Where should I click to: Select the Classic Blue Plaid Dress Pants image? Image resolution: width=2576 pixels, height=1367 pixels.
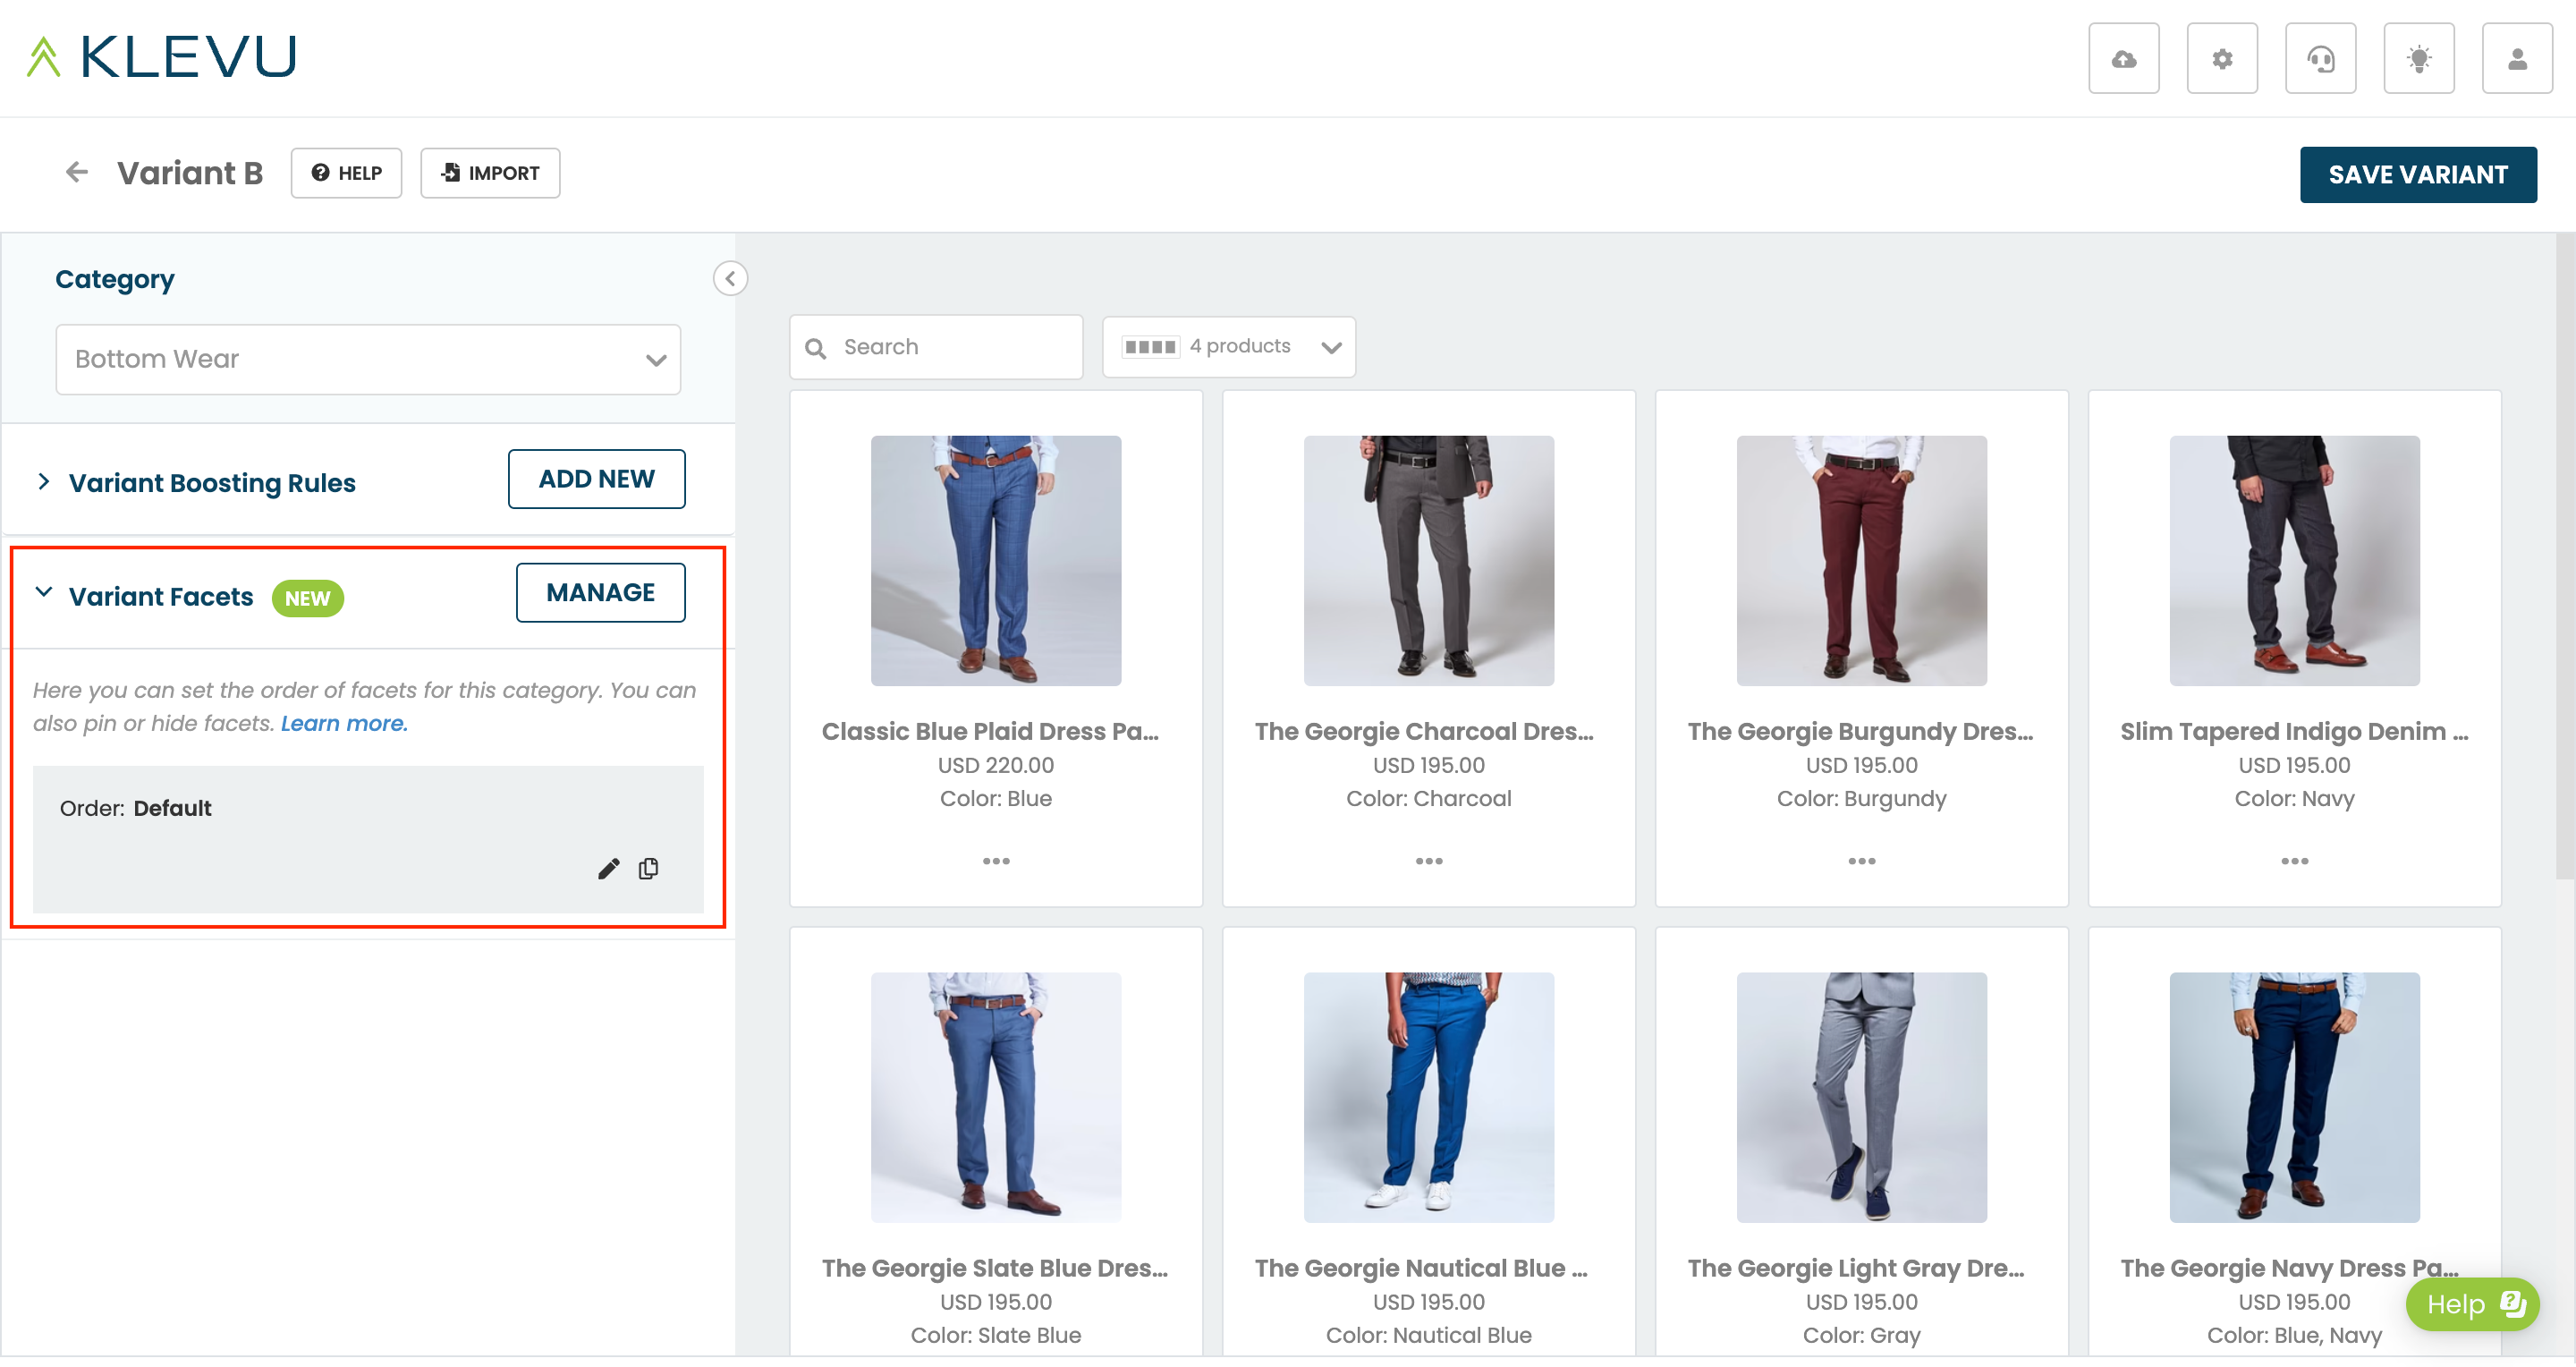tap(996, 561)
